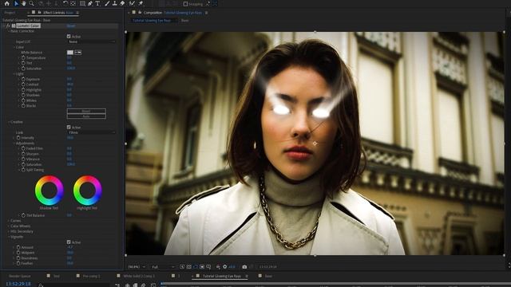
Task: Open the Render Queue tab
Action: point(19,276)
